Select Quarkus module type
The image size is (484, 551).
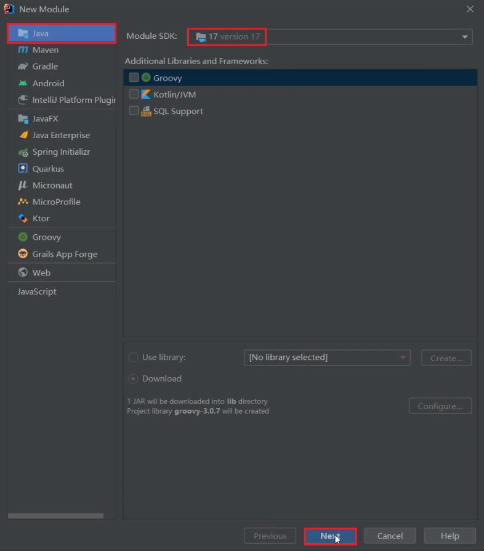[x=62, y=169]
